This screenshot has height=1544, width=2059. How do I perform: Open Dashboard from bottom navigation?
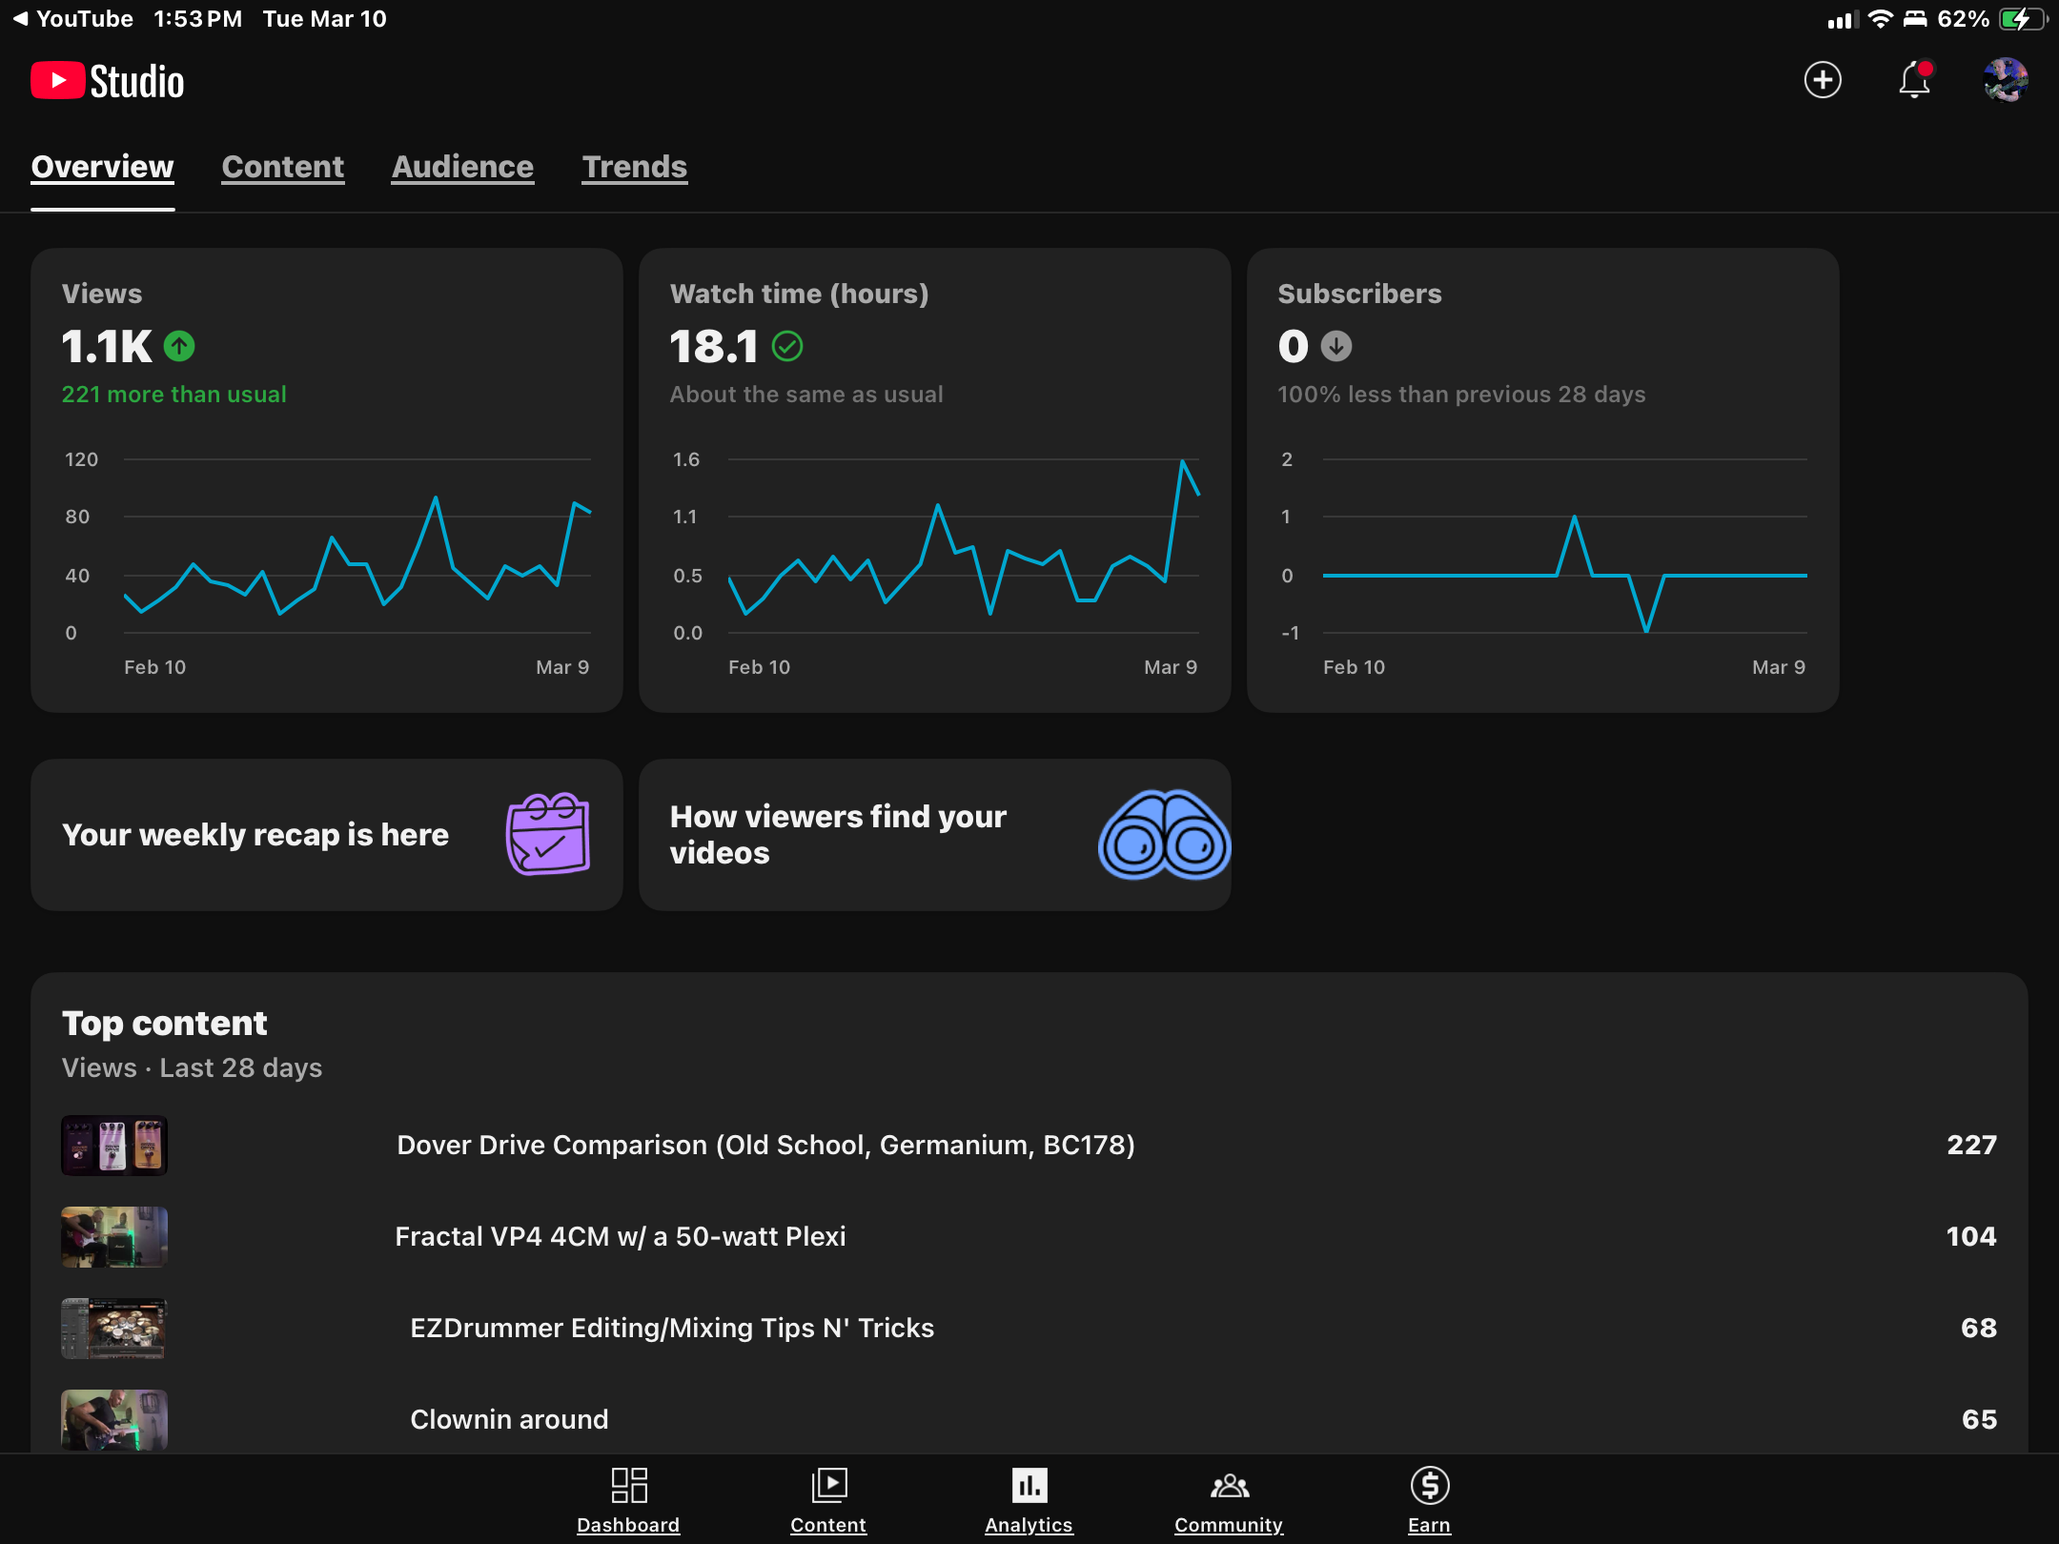(628, 1500)
